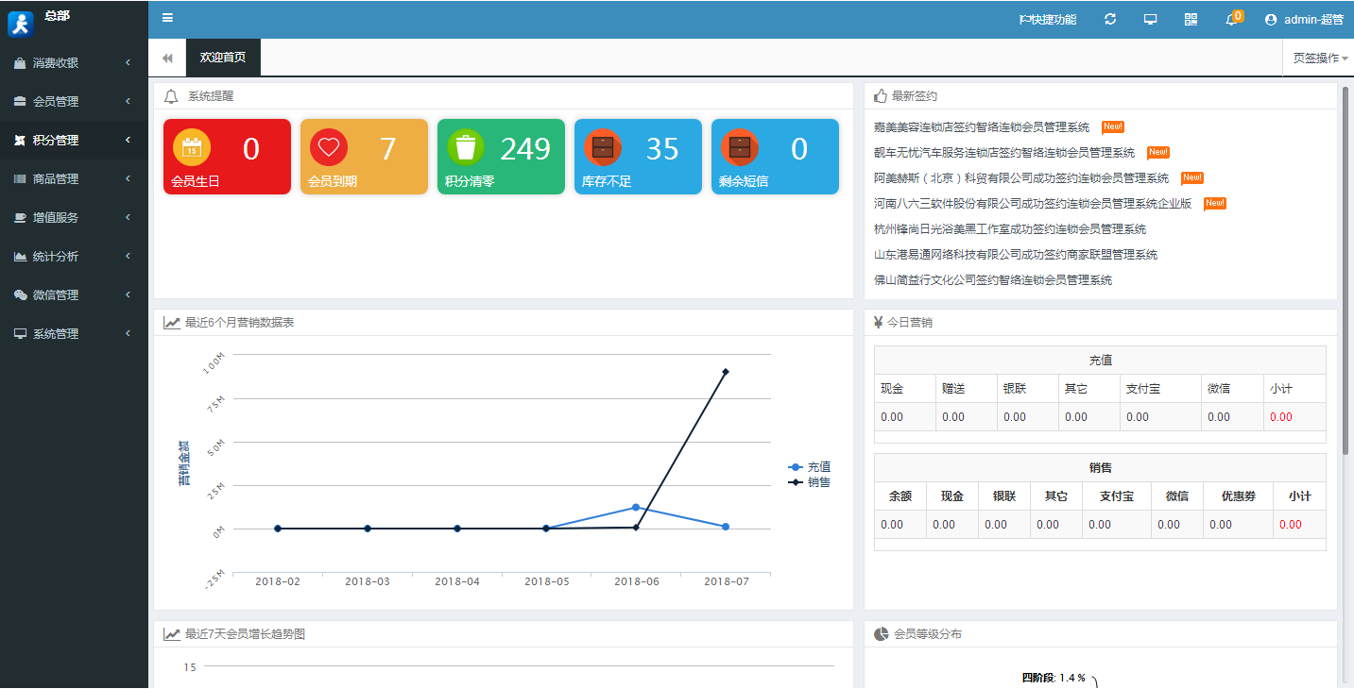Click the 2018-06 充值 data point
Viewport: 1354px width, 689px height.
click(x=636, y=508)
